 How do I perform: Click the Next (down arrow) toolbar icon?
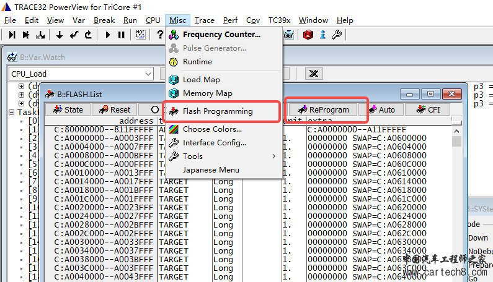[59, 35]
